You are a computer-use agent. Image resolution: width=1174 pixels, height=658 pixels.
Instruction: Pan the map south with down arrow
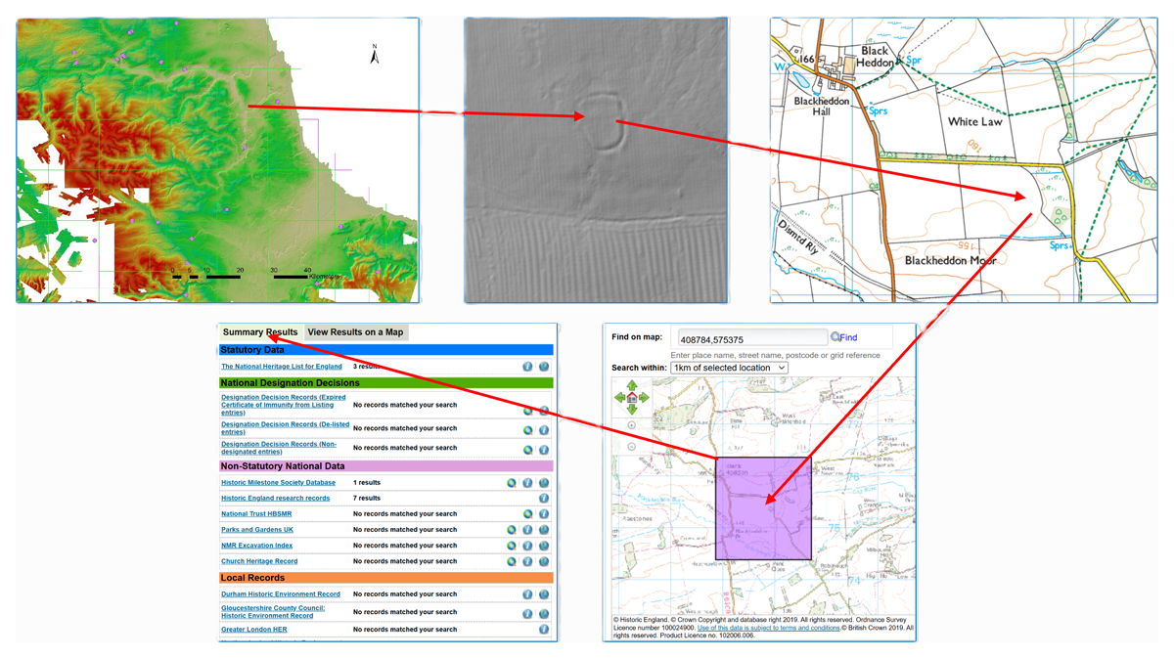click(x=632, y=410)
